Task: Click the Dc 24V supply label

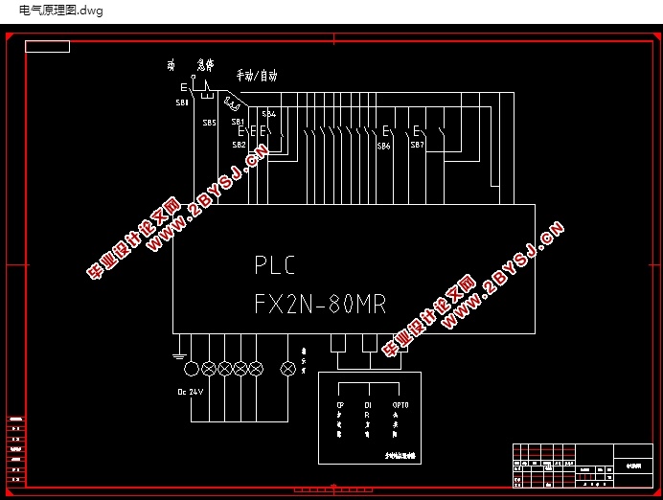Action: tap(191, 392)
